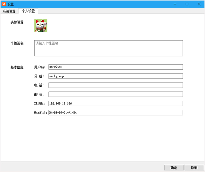Click the grayed-out maximize window icon

[187, 4]
